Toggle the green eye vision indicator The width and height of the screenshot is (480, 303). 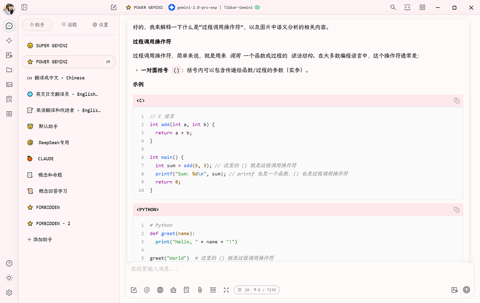pyautogui.click(x=257, y=7)
